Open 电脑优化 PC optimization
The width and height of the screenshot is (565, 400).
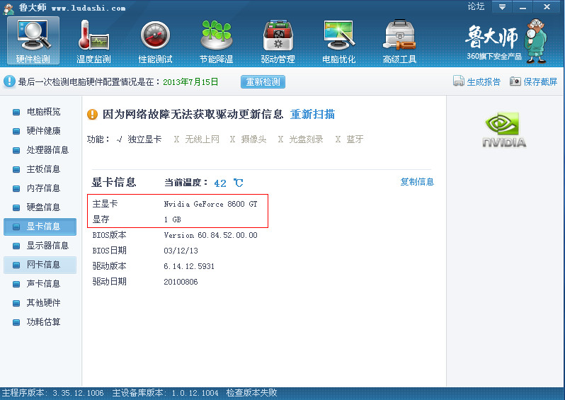tap(338, 41)
